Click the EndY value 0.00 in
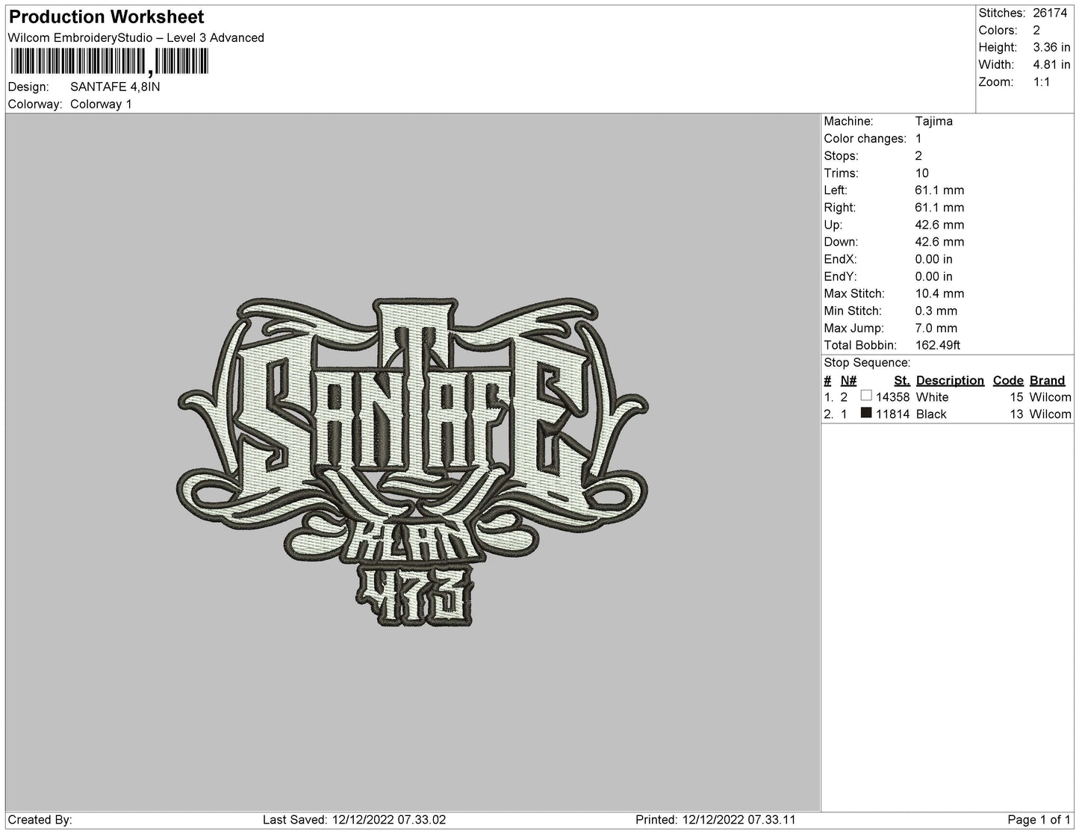The image size is (1079, 834). click(x=933, y=276)
